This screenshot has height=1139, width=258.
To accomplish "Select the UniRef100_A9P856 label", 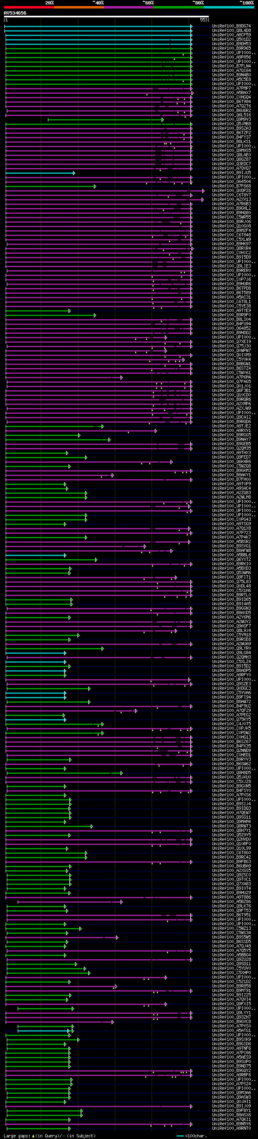I will (x=231, y=57).
